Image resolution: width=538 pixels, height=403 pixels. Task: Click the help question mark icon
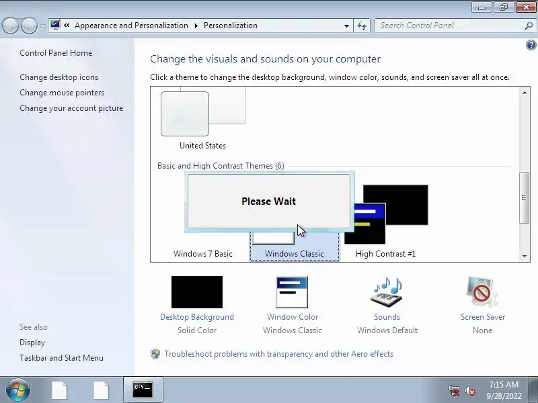(x=531, y=45)
